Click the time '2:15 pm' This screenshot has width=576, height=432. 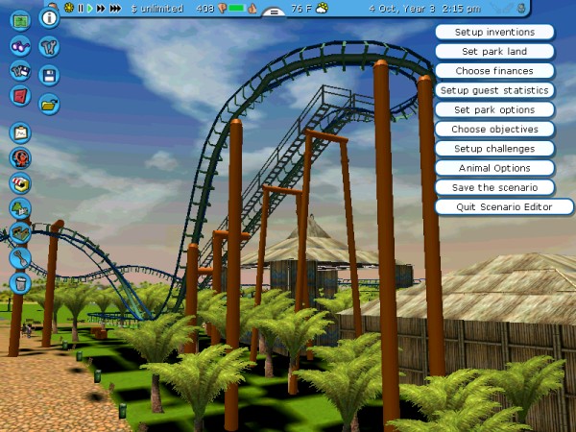462,8
